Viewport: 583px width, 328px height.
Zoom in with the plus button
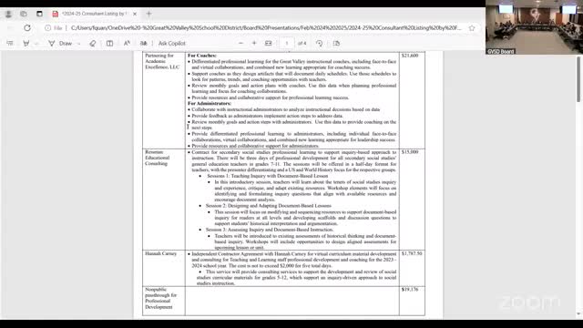254,43
